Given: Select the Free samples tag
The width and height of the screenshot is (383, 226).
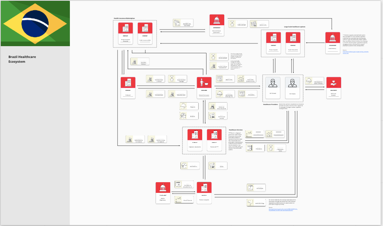Looking at the screenshot, I should [x=256, y=188].
